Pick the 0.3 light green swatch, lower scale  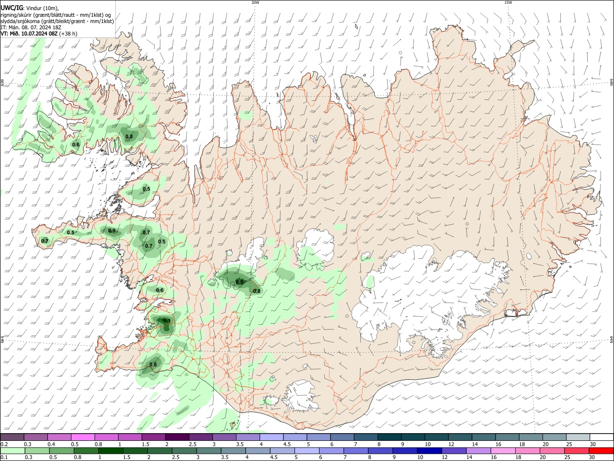pos(37,451)
